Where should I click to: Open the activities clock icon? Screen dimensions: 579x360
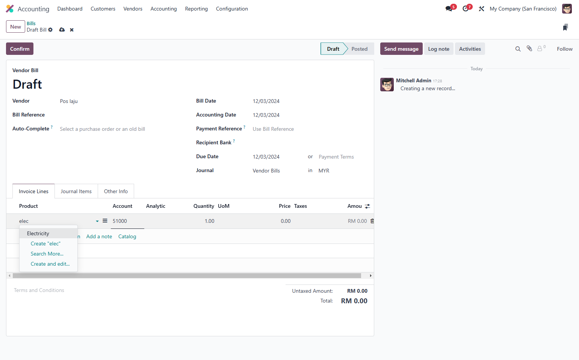466,9
